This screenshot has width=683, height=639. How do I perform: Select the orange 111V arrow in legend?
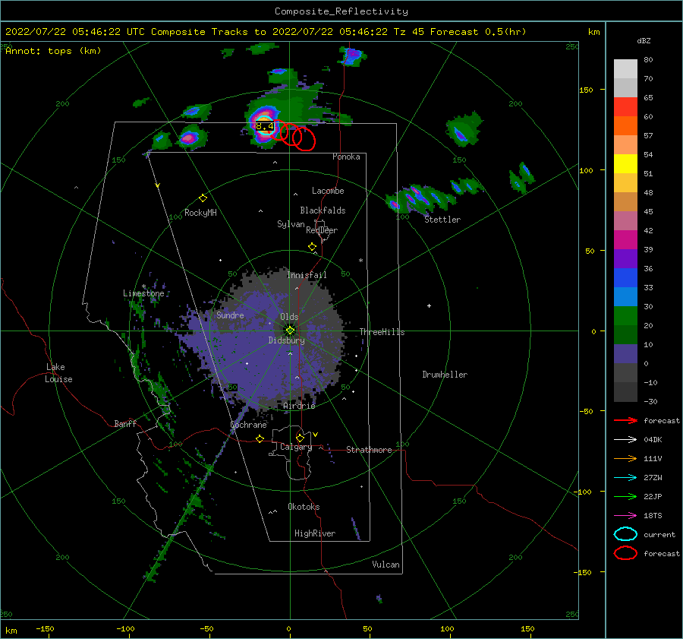[625, 458]
